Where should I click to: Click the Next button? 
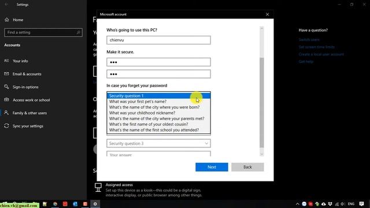tap(212, 167)
